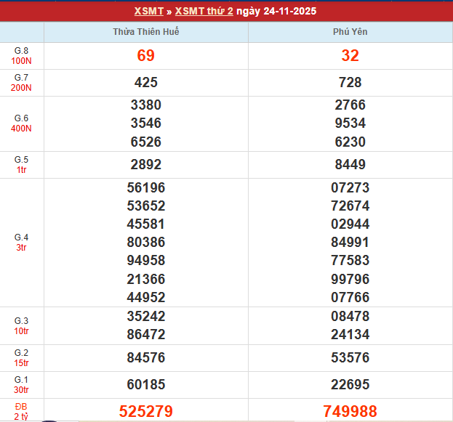453x422 pixels.
Task: Select the Thừa Thiên Huế column header
Action: coord(146,31)
